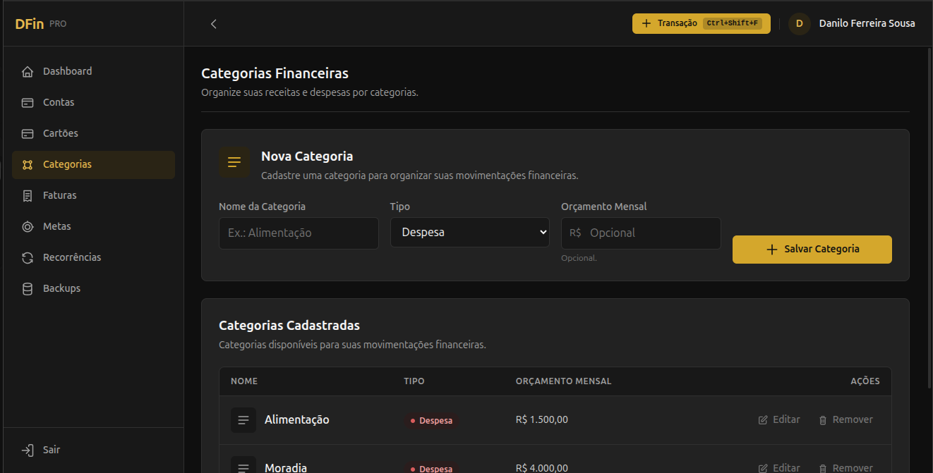
Task: Click the Backups database icon
Action: (x=28, y=288)
